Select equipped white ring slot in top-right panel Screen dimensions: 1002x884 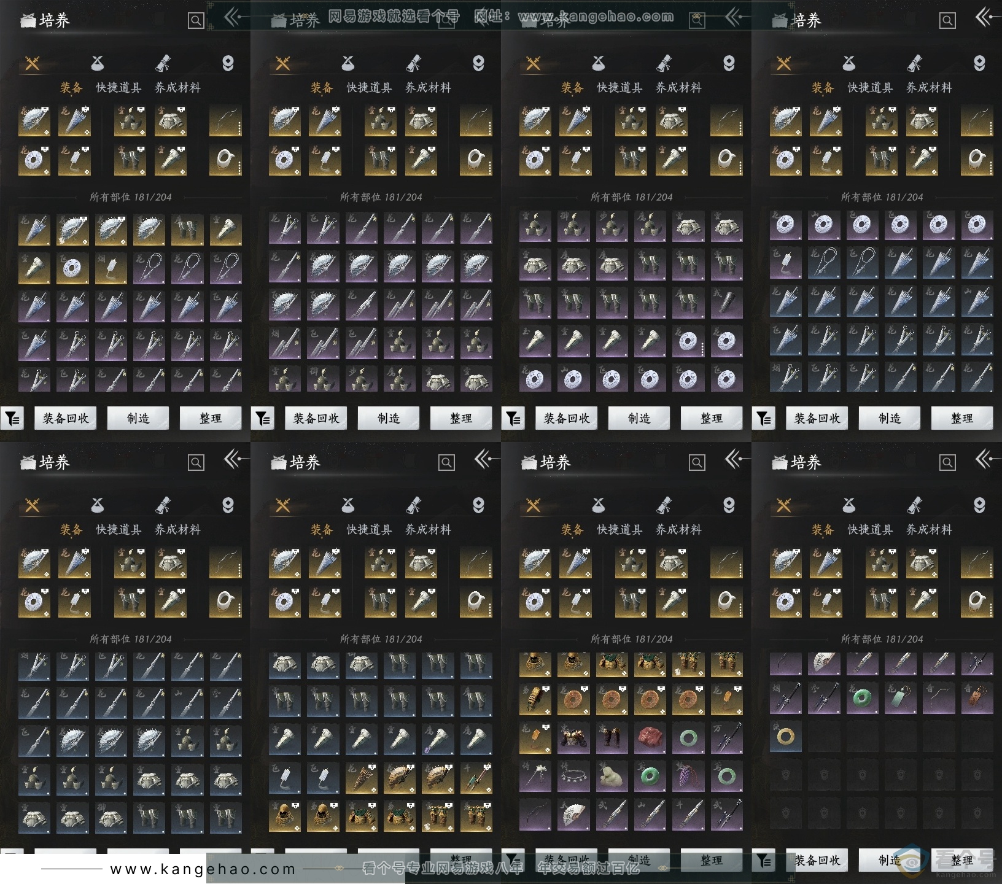(977, 160)
